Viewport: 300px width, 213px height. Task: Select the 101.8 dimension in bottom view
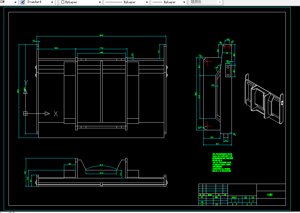click(101, 173)
